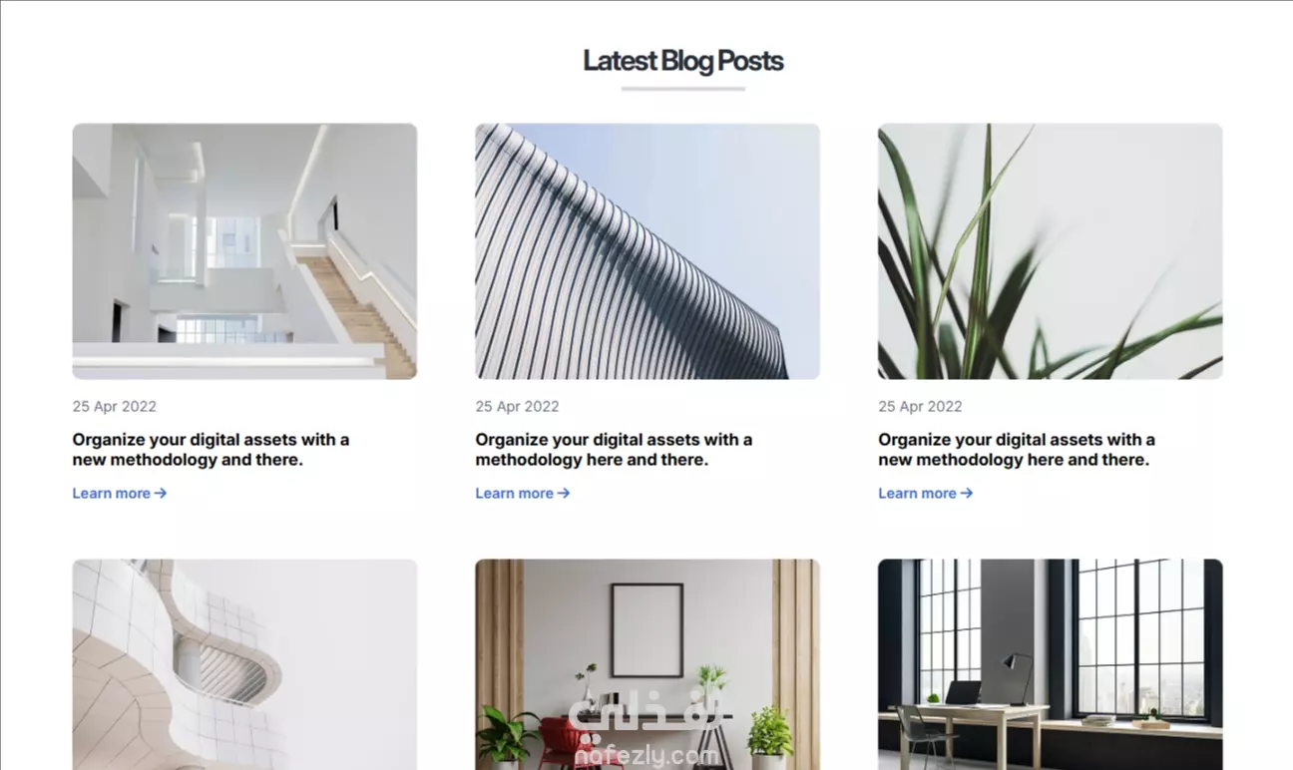The width and height of the screenshot is (1293, 770).
Task: Click the arrow icon under the metal building post
Action: point(564,493)
